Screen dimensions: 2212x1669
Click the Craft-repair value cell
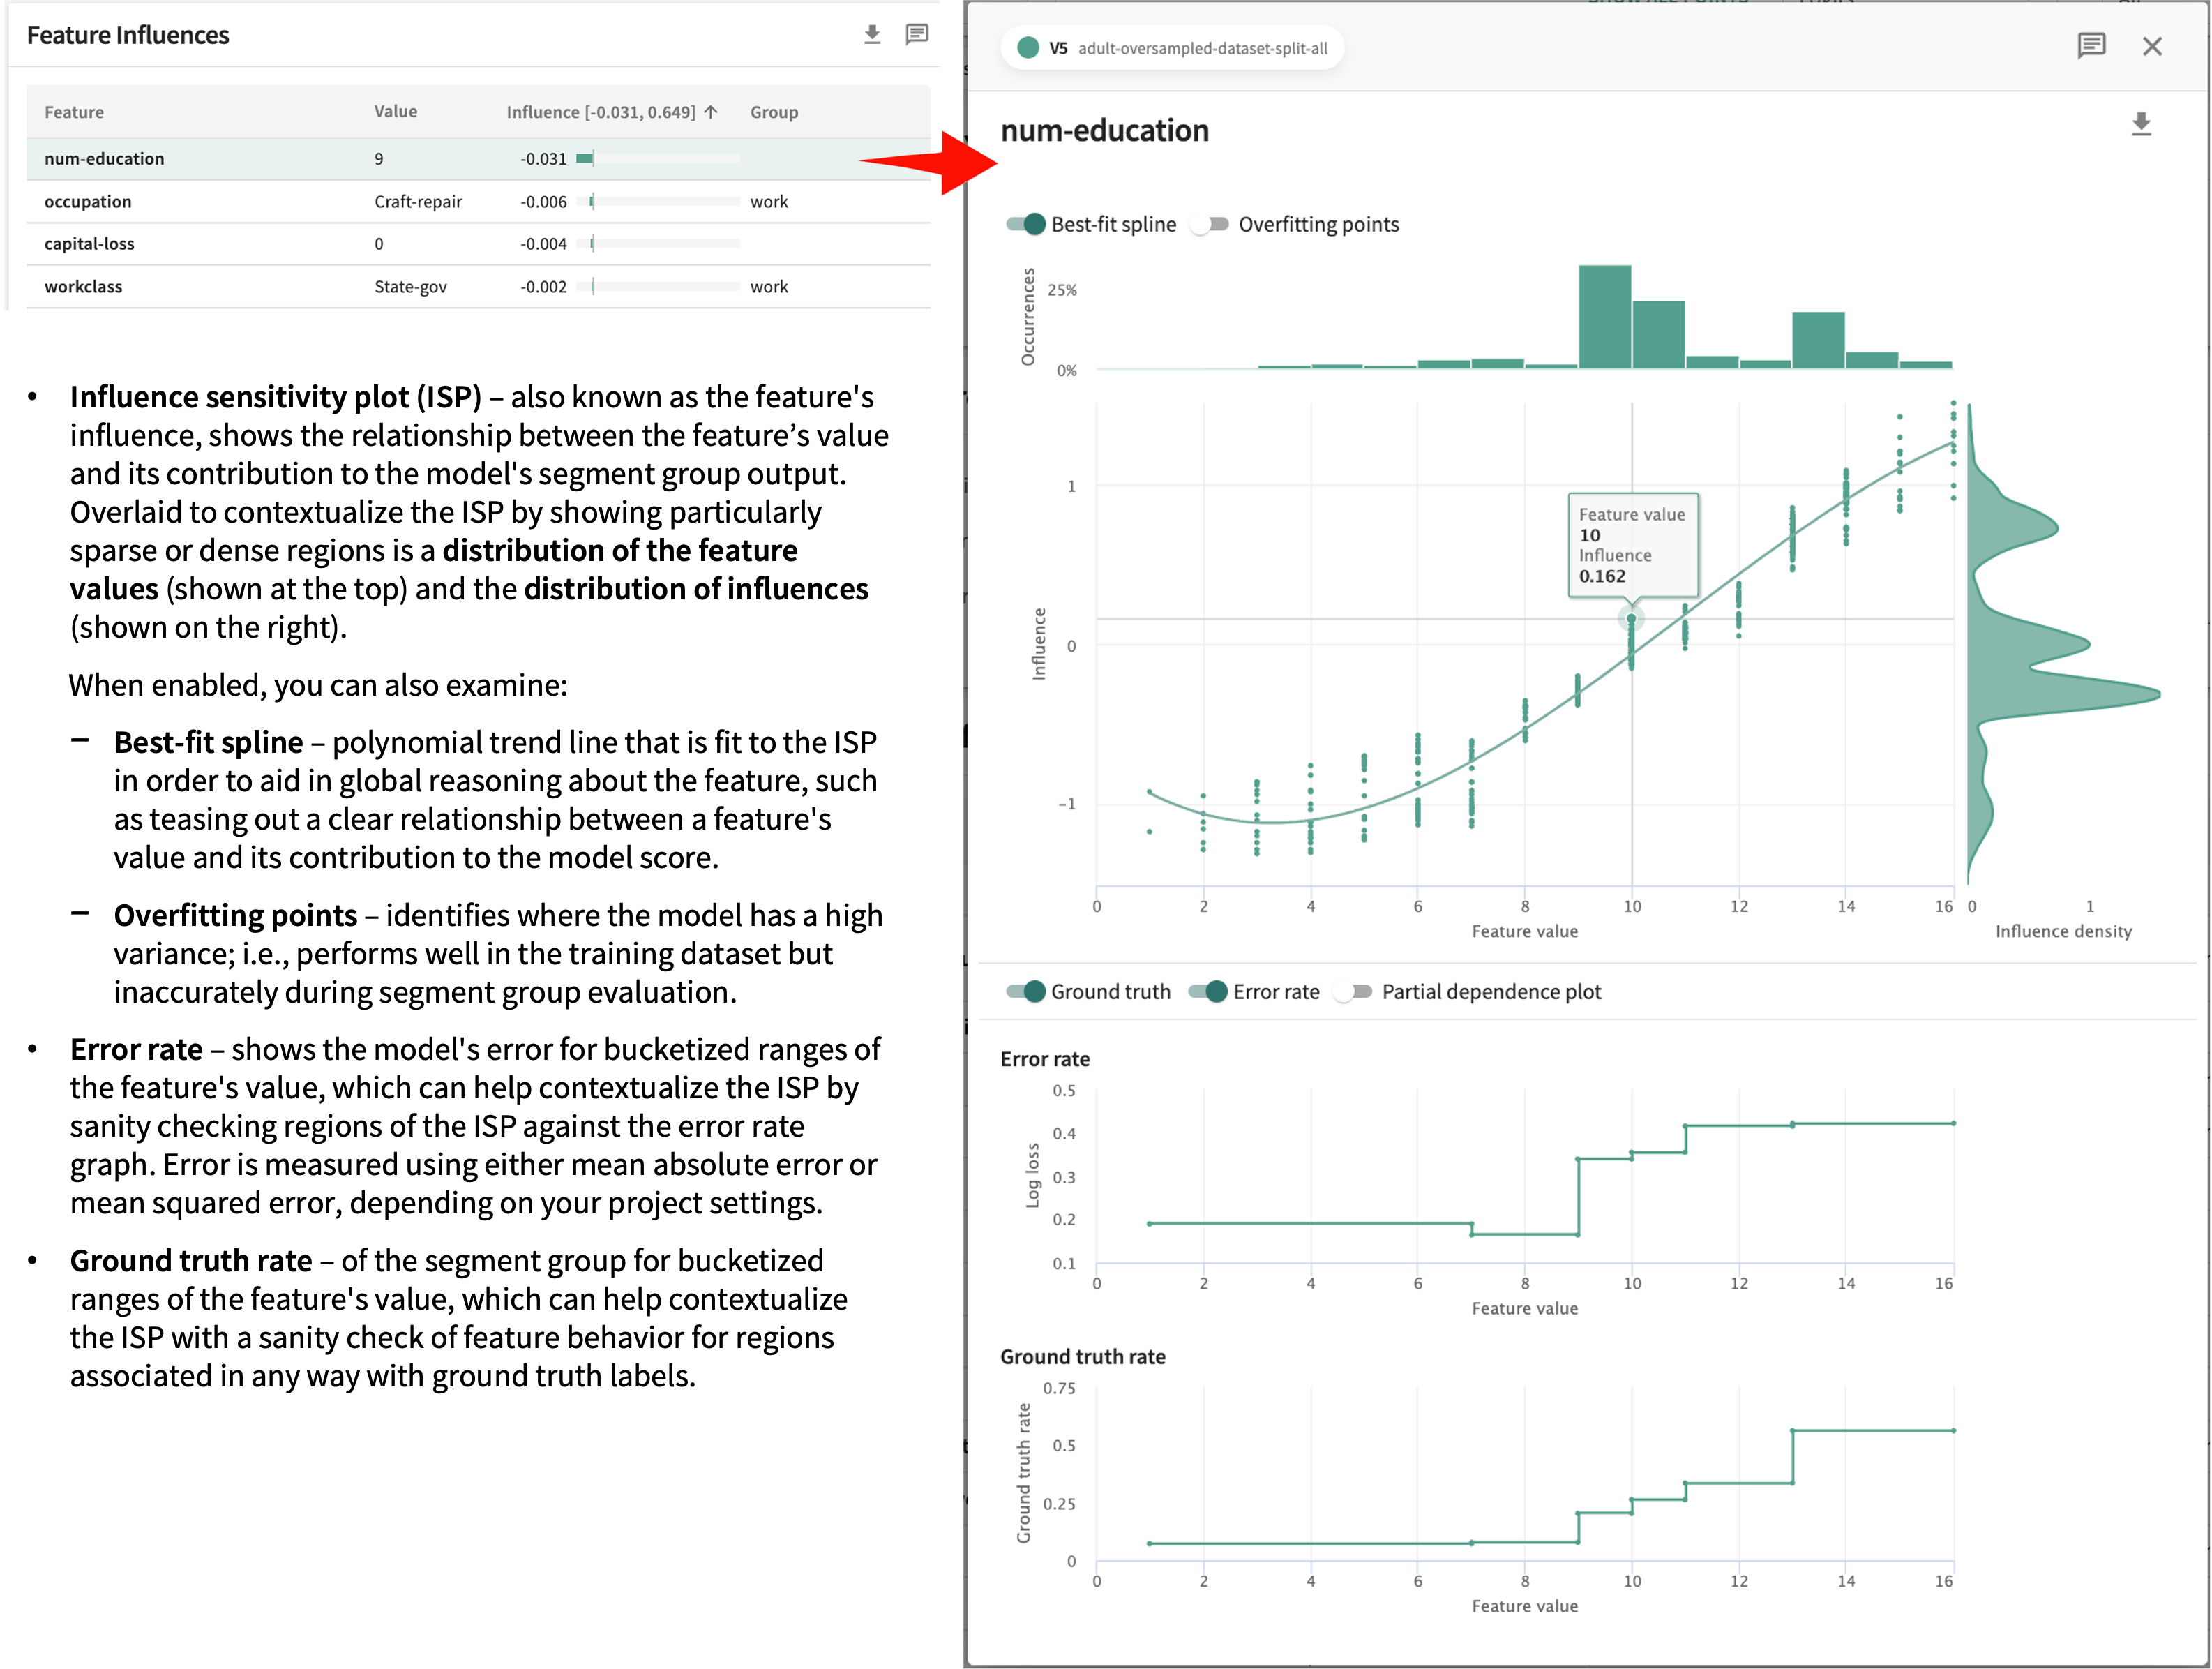pyautogui.click(x=418, y=202)
